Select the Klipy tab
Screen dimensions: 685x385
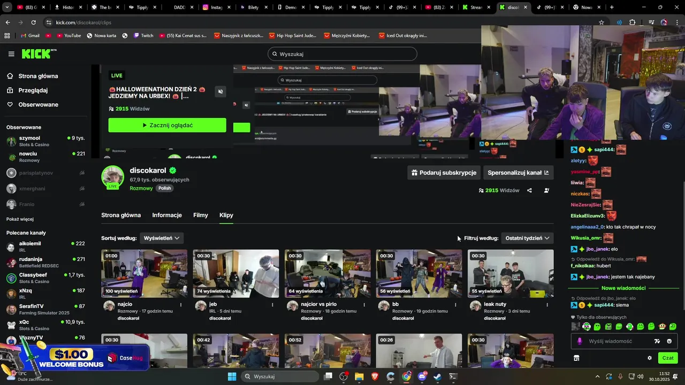[x=226, y=215]
